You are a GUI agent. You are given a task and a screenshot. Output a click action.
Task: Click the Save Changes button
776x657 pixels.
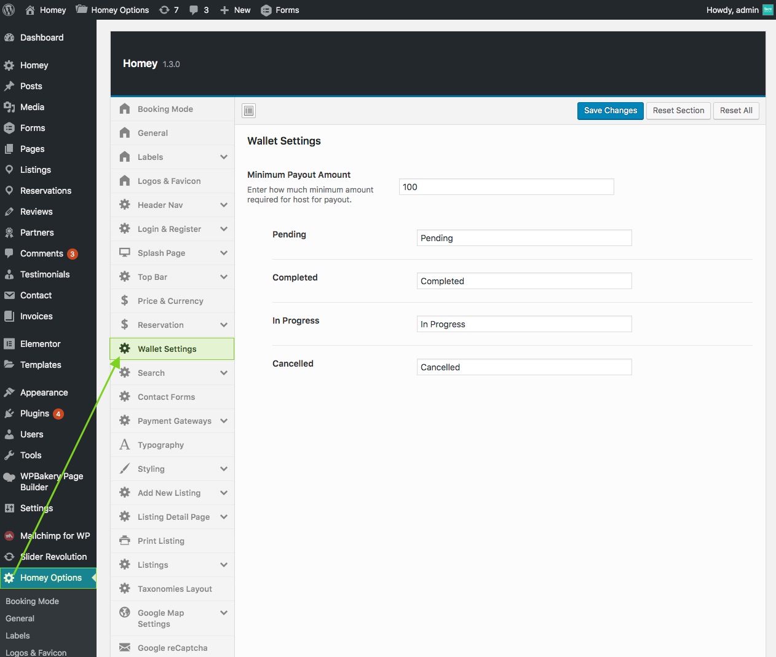(x=611, y=111)
